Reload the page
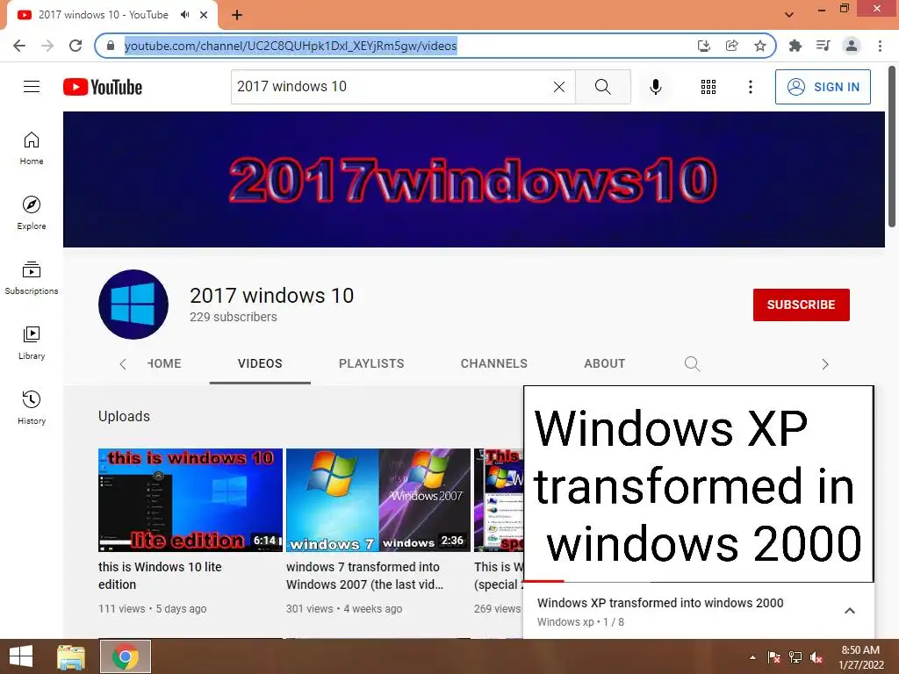Screen dimensions: 899x674 (76, 46)
